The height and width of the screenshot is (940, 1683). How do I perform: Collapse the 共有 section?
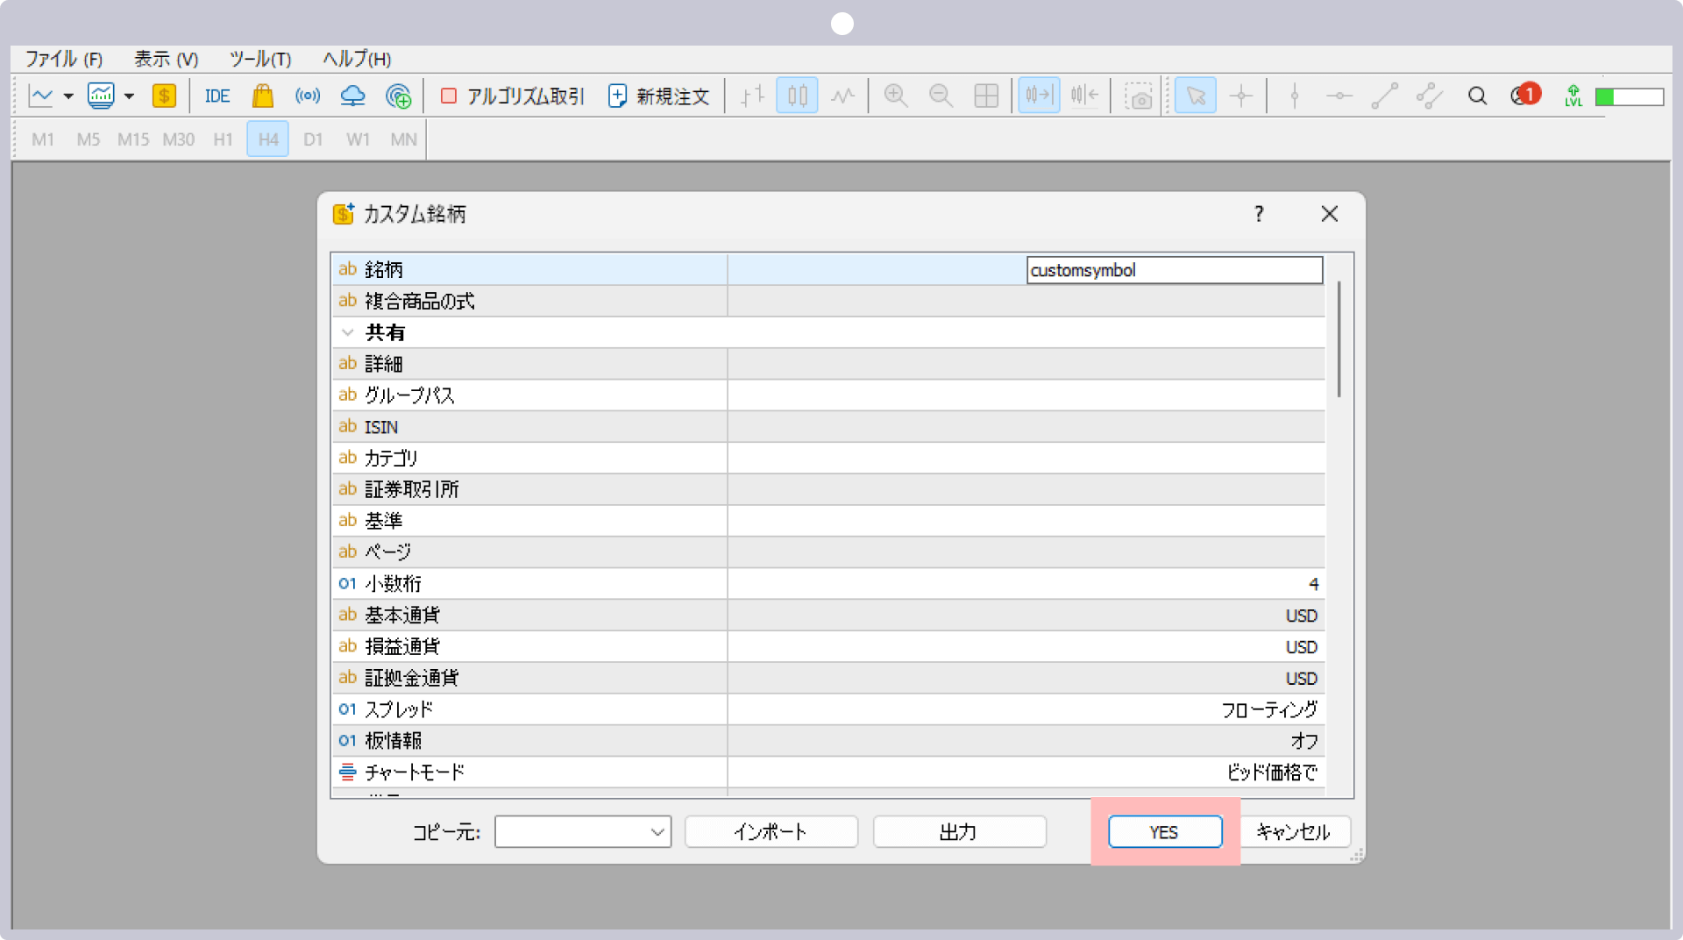click(348, 332)
